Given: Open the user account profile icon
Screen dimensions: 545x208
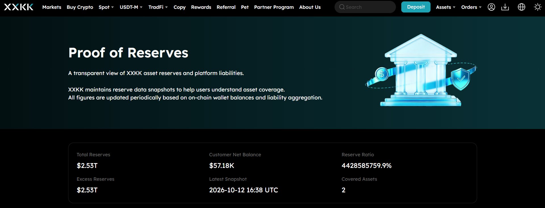Looking at the screenshot, I should click(x=491, y=7).
